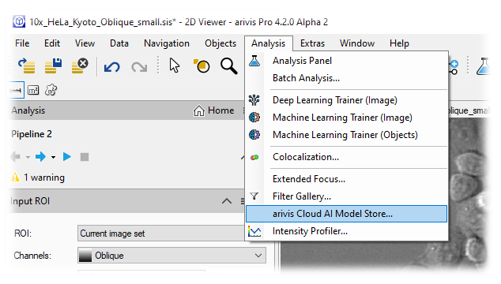Viewport: 501px width, 284px height.
Task: Collapse the Input ROI section
Action: pos(227,201)
